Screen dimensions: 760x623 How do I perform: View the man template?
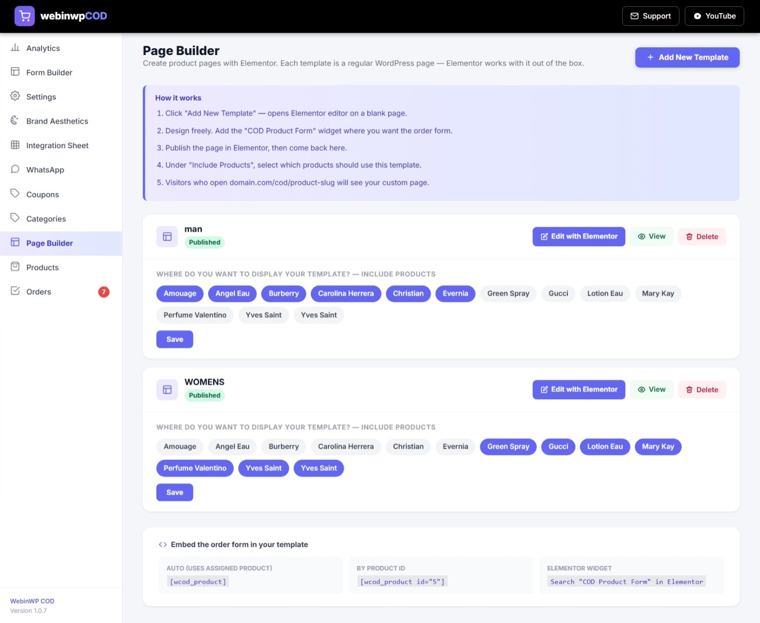point(651,236)
